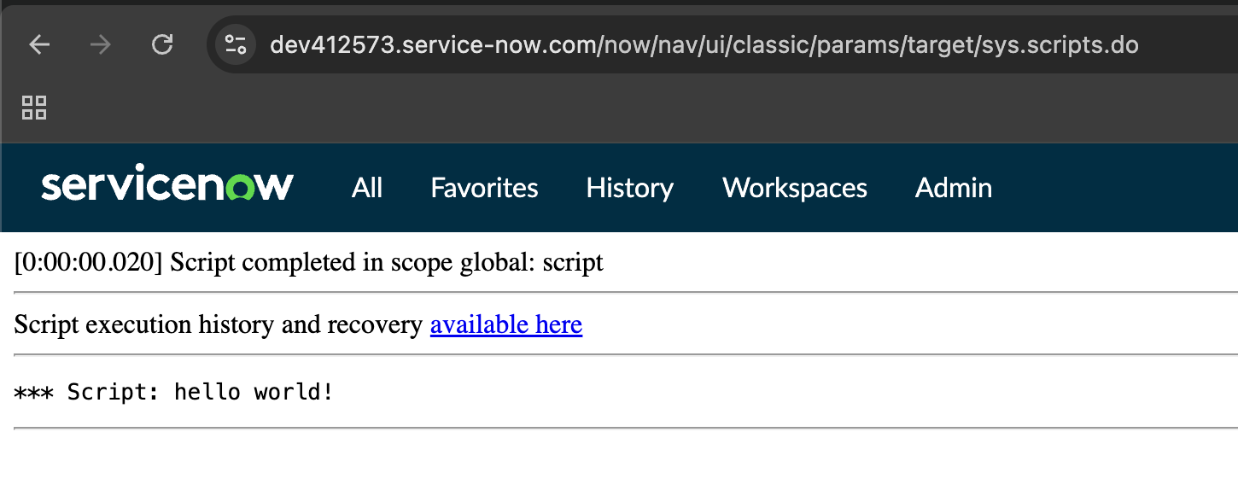Open the apps grid in bookmarks bar
This screenshot has width=1238, height=502.
click(34, 108)
